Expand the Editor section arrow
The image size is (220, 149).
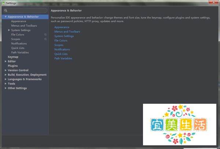(5, 61)
